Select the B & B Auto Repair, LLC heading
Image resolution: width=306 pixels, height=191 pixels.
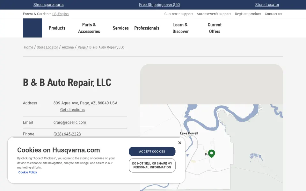[x=67, y=82]
